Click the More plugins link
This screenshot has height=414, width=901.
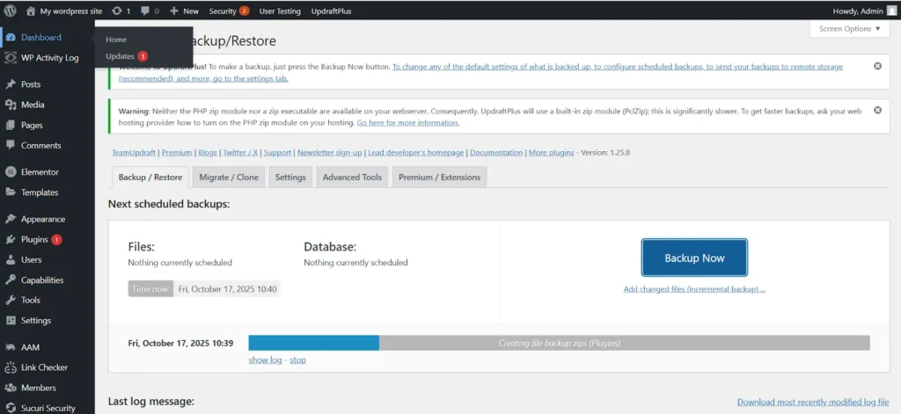coord(551,153)
